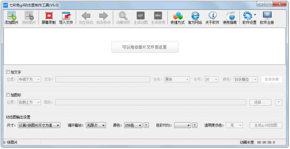Image resolution: width=290 pixels, height=149 pixels.
Task: Open the icon 位置 dropdown showing 右侧上方
Action: click(x=29, y=102)
